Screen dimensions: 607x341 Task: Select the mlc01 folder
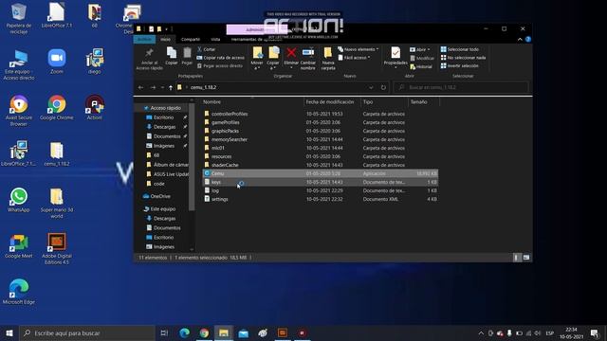217,148
